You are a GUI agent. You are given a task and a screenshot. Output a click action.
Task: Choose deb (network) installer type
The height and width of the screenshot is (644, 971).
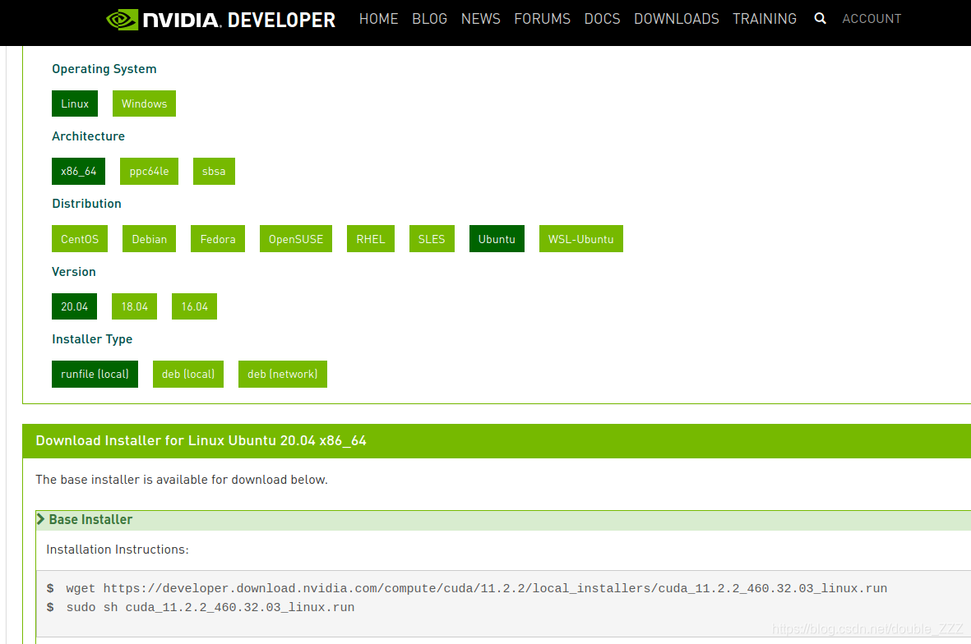point(282,375)
